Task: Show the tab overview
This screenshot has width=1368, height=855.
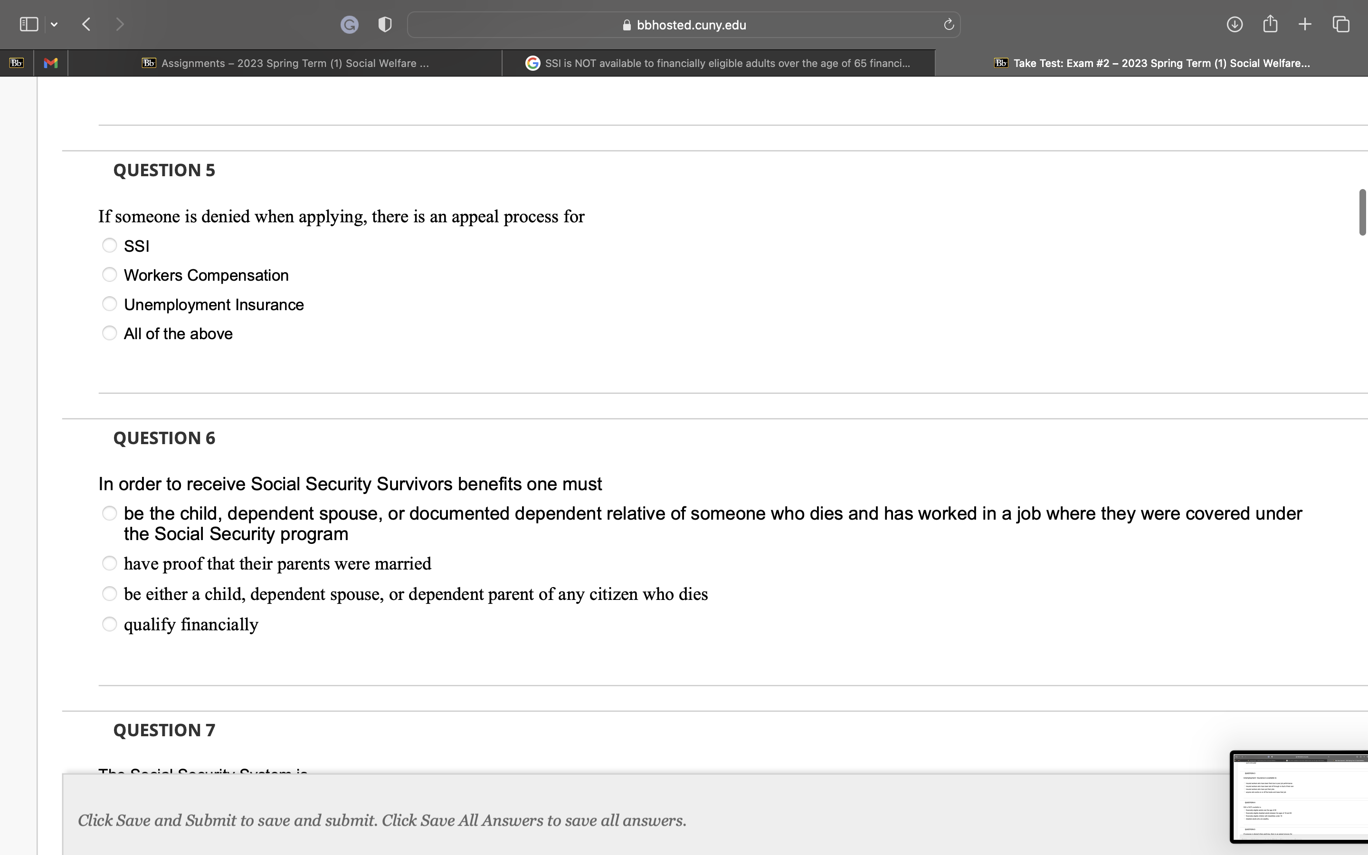Action: click(1340, 24)
